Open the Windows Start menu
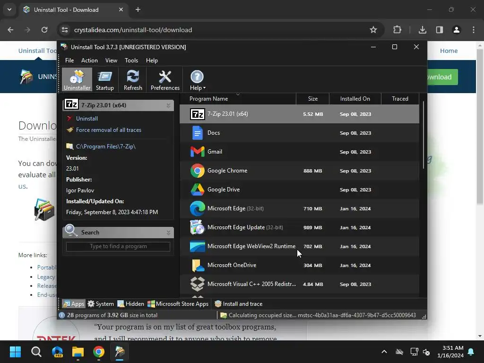 [15, 352]
